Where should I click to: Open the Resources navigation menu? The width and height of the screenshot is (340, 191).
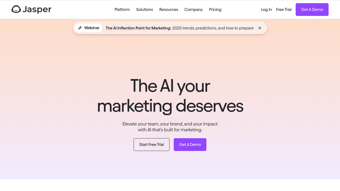coord(169,10)
